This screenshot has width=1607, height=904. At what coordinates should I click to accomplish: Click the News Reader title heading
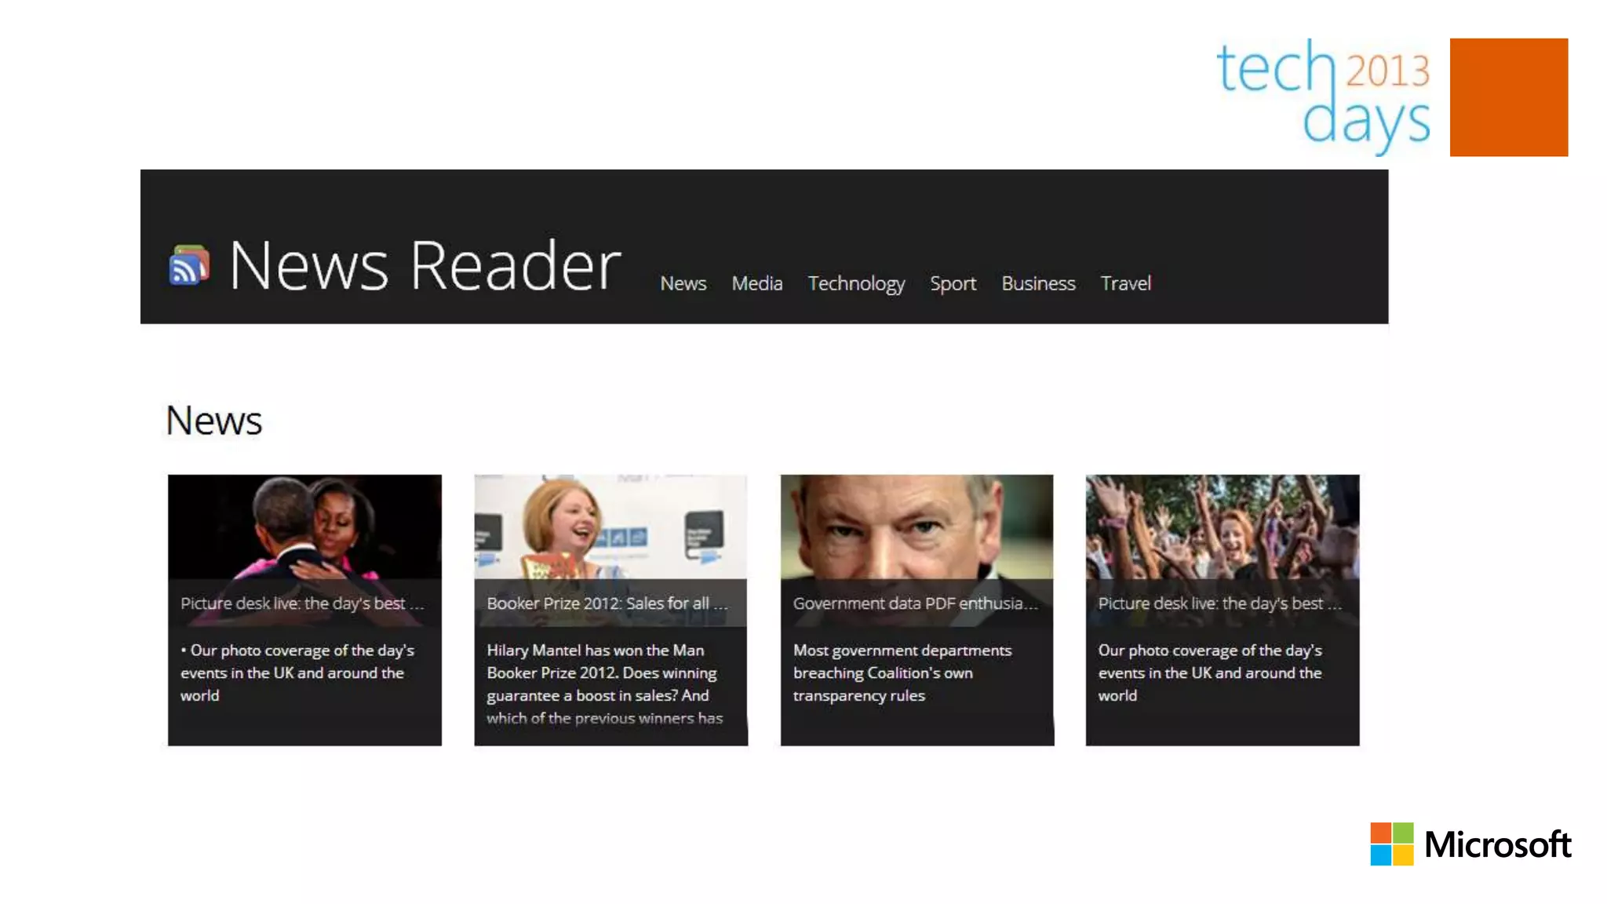click(x=425, y=265)
